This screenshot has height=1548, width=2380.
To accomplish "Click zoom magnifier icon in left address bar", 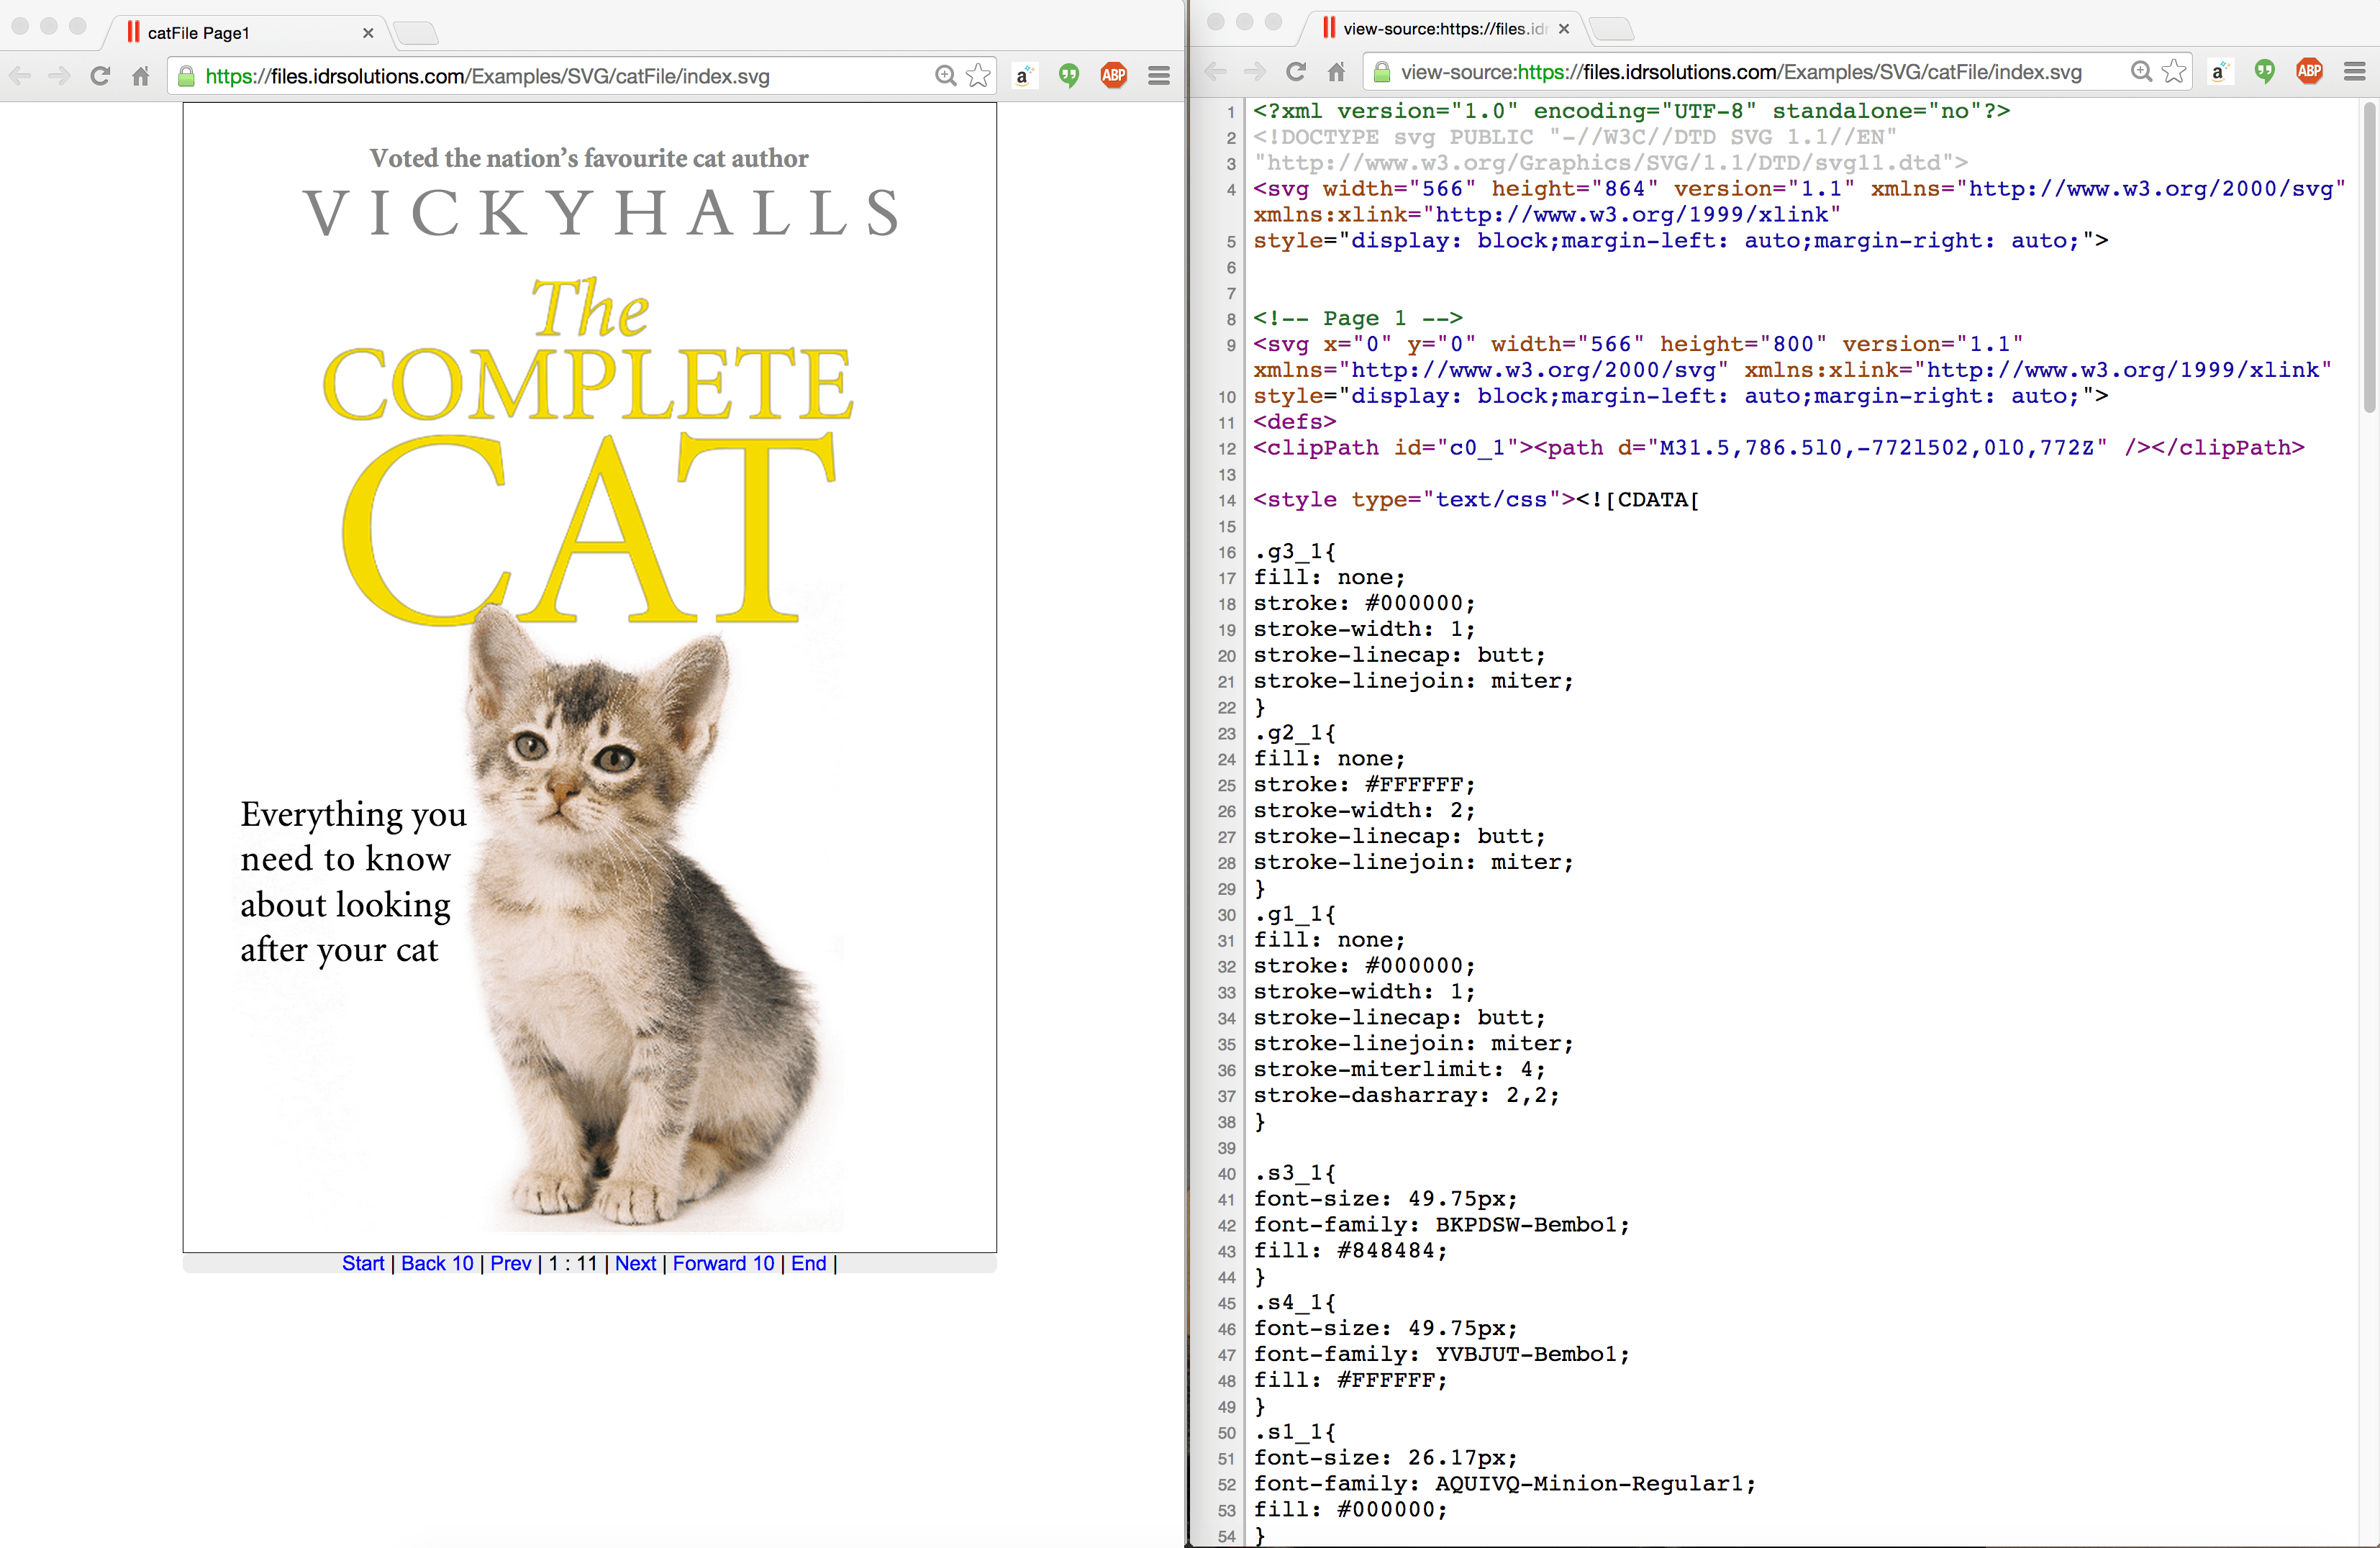I will pyautogui.click(x=945, y=76).
